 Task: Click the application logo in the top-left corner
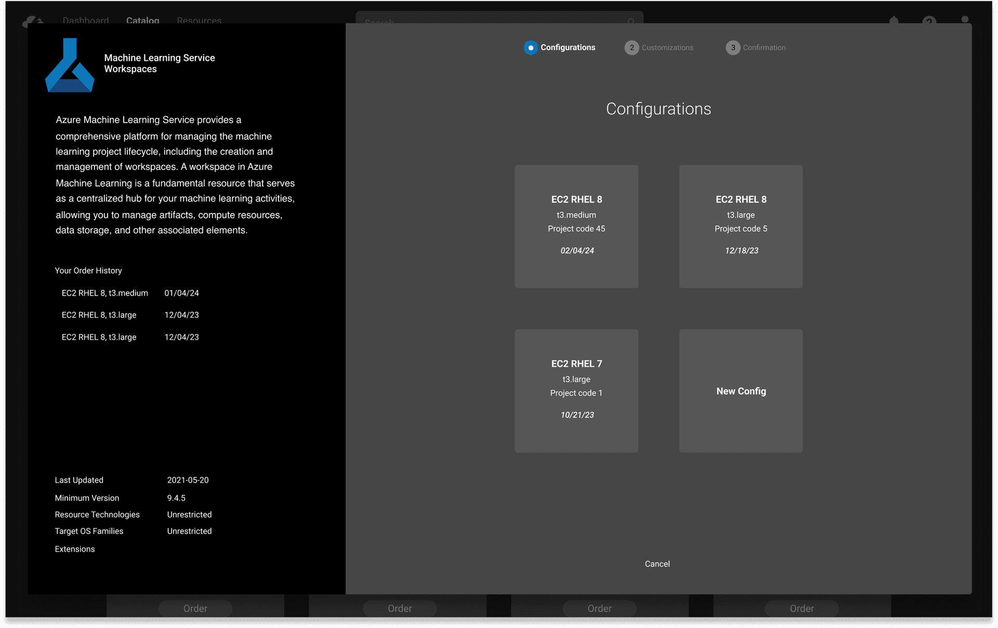(x=32, y=21)
